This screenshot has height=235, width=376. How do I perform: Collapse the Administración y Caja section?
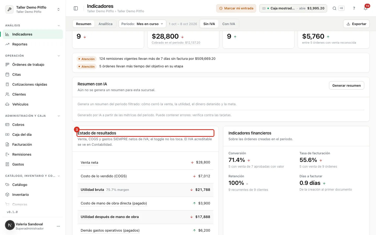pos(59,116)
